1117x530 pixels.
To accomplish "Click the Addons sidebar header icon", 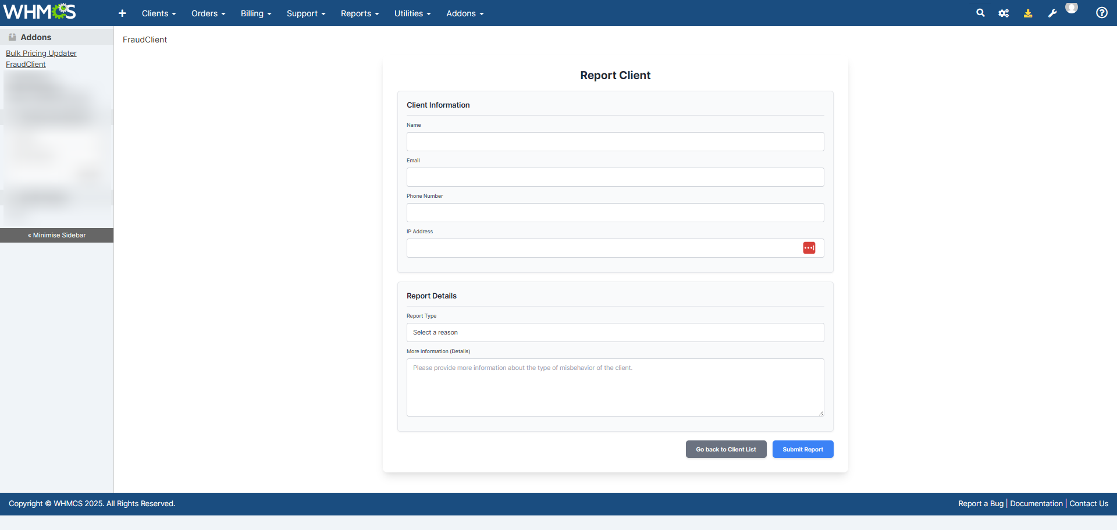I will [x=12, y=37].
